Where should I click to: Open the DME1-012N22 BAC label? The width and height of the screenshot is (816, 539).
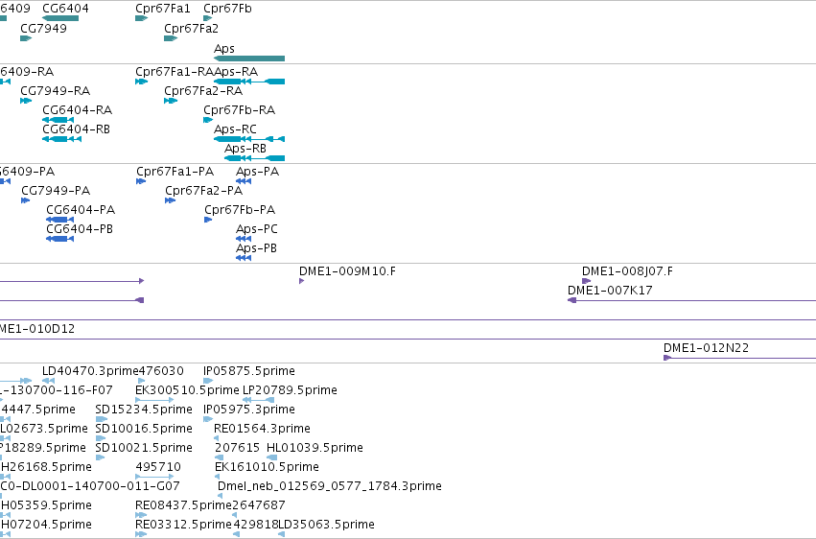tap(706, 348)
